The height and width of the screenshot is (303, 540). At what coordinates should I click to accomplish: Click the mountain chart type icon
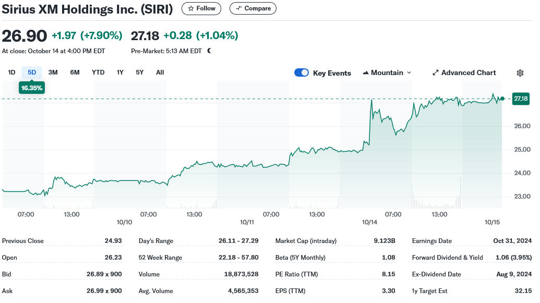366,72
